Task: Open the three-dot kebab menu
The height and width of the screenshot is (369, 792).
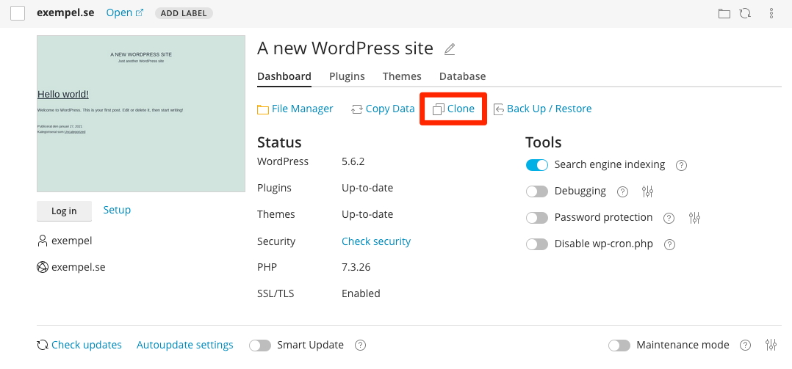Action: point(771,13)
